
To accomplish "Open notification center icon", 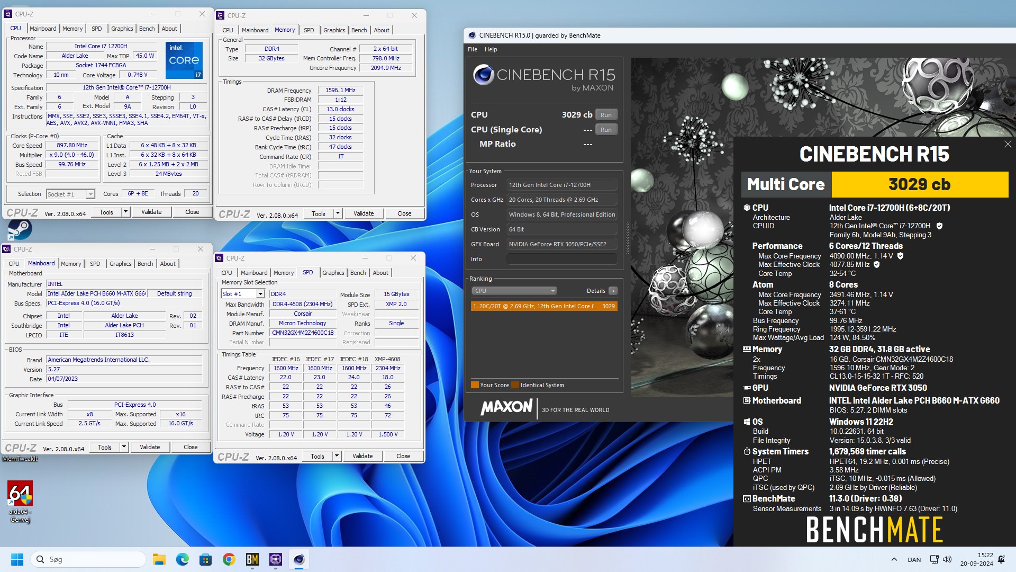I will coord(1001,559).
